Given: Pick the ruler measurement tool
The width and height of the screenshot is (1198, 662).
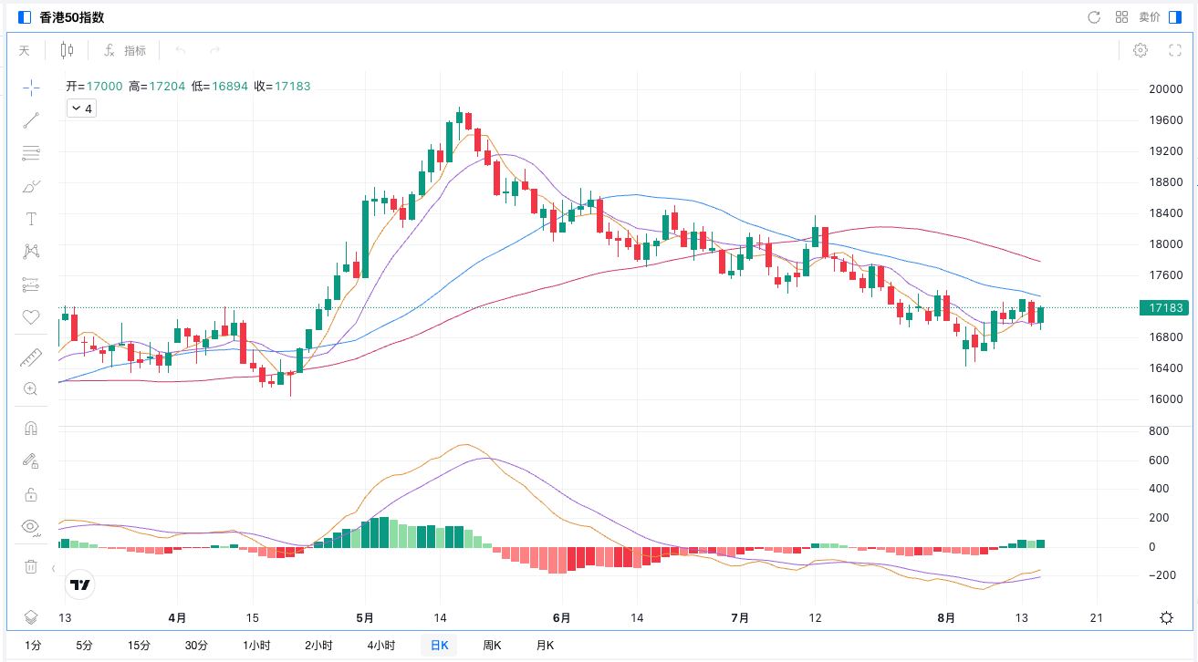Looking at the screenshot, I should [31, 357].
